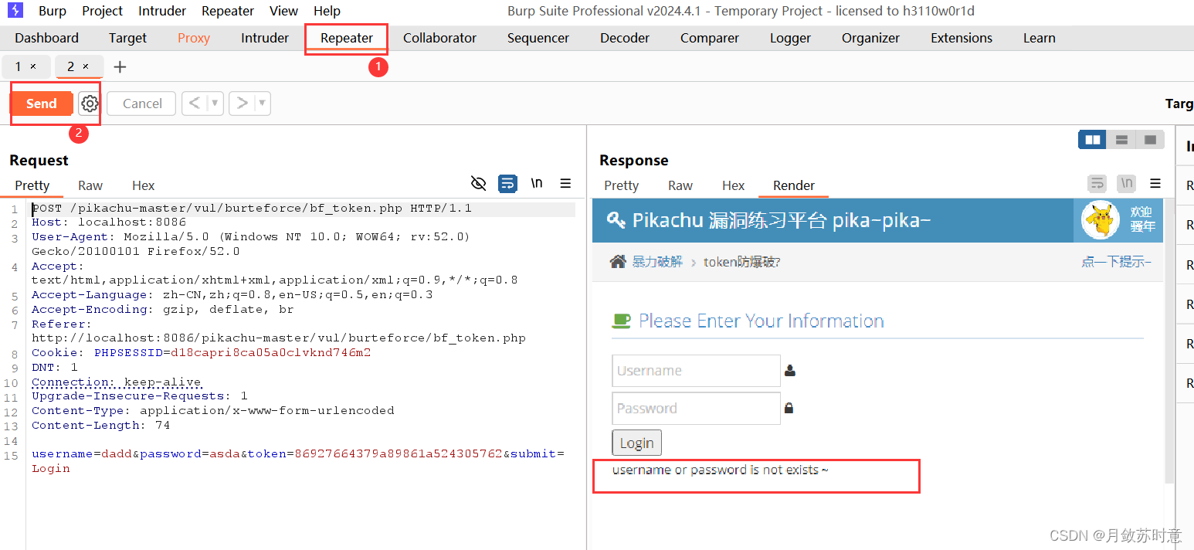The image size is (1194, 550).
Task: Click key icon in Pikachu page header
Action: point(616,220)
